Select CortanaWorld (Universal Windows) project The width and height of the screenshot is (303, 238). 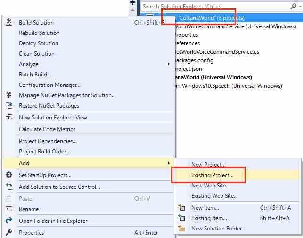pyautogui.click(x=213, y=77)
